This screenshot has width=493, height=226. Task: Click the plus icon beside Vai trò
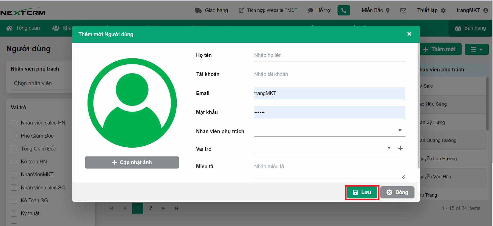click(x=400, y=148)
